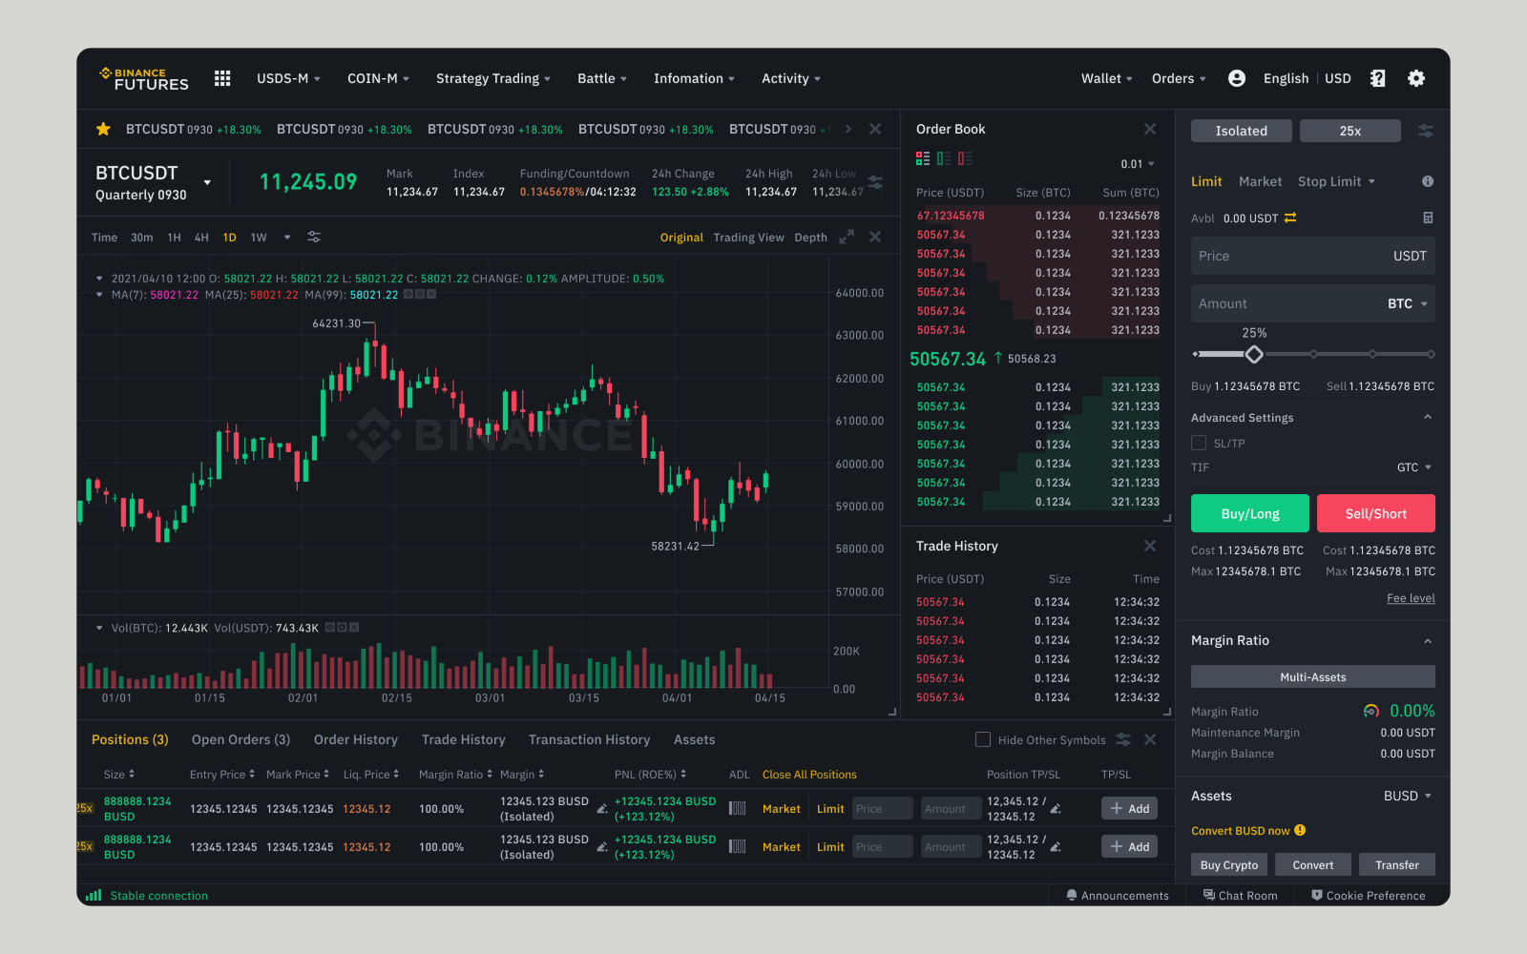
Task: Open the help guide icon
Action: point(1377,78)
